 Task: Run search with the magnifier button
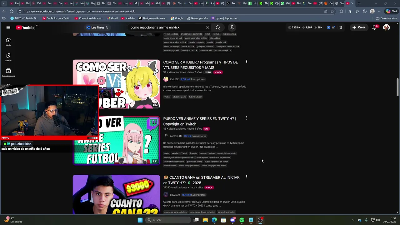(x=218, y=27)
